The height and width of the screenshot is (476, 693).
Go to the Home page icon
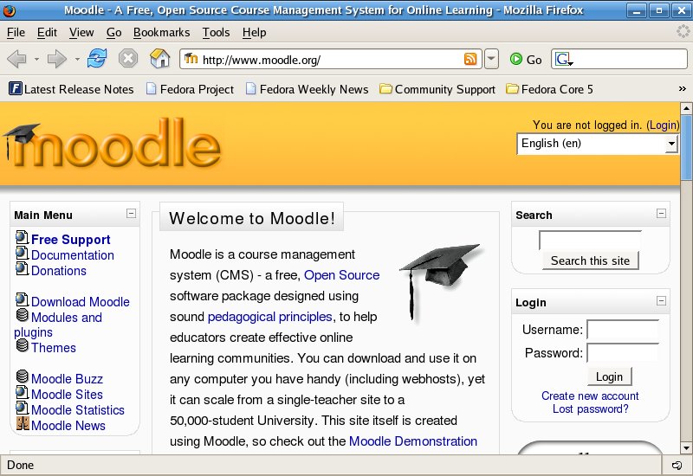pos(160,58)
